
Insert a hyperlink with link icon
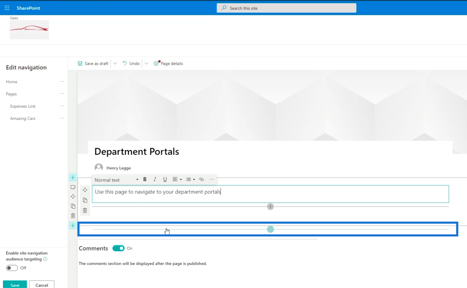pos(201,179)
